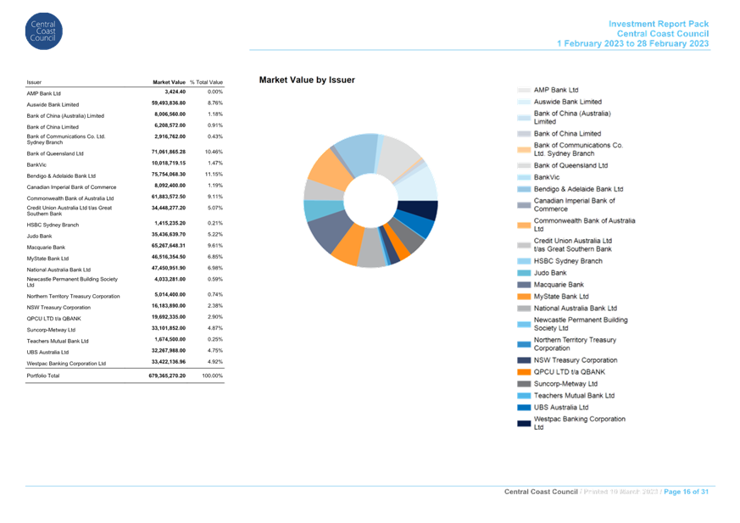Click the '4.75%' UBS Australia percentage
The width and height of the screenshot is (740, 523).
[215, 351]
